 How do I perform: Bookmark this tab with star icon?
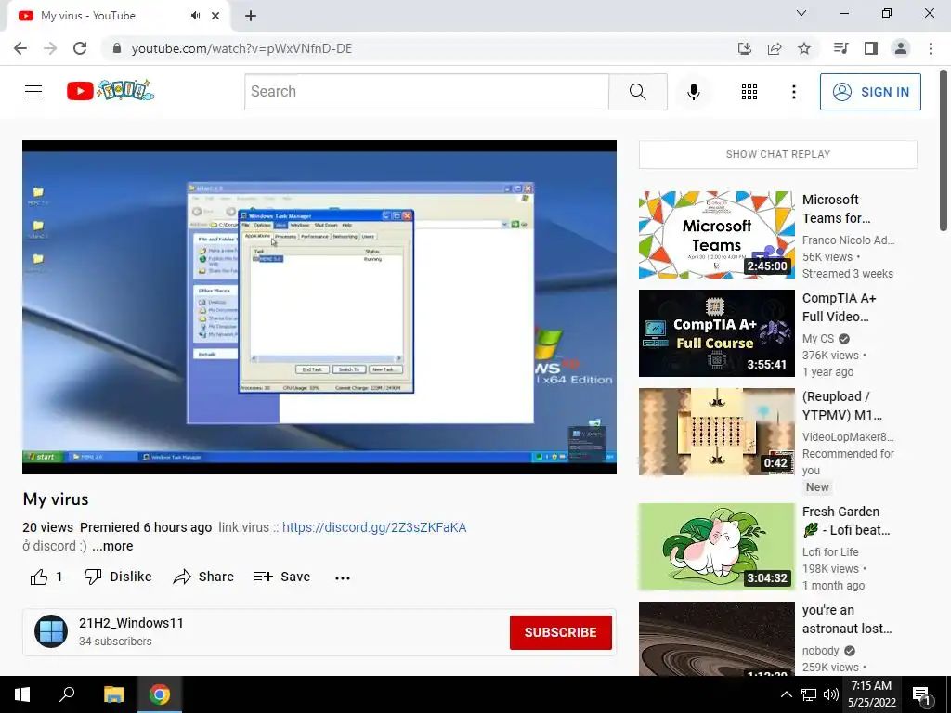coord(803,48)
